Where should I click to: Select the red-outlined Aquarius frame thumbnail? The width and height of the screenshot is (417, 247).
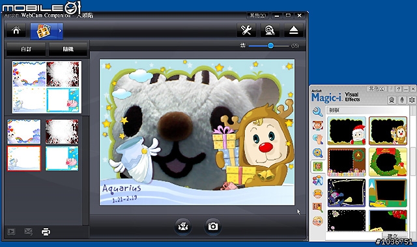coord(24,159)
